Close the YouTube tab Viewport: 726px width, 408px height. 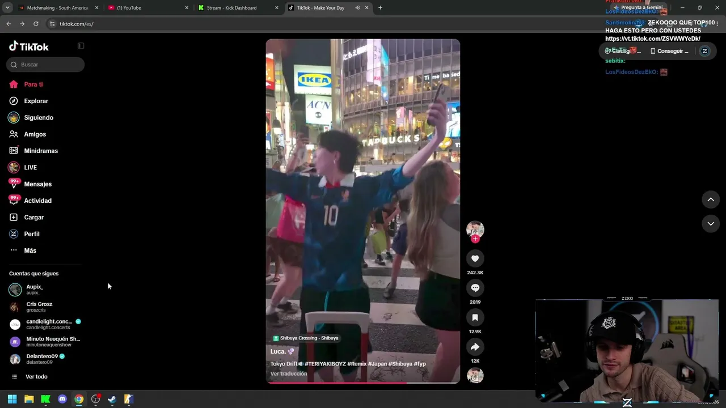tap(187, 8)
